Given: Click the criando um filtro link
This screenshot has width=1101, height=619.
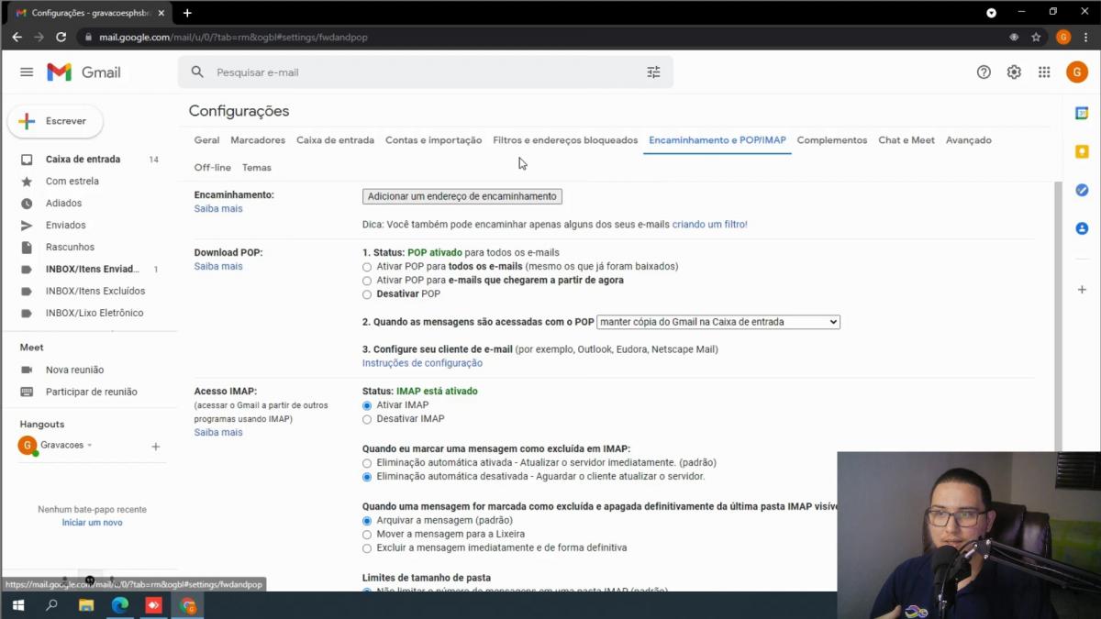Looking at the screenshot, I should click(710, 225).
